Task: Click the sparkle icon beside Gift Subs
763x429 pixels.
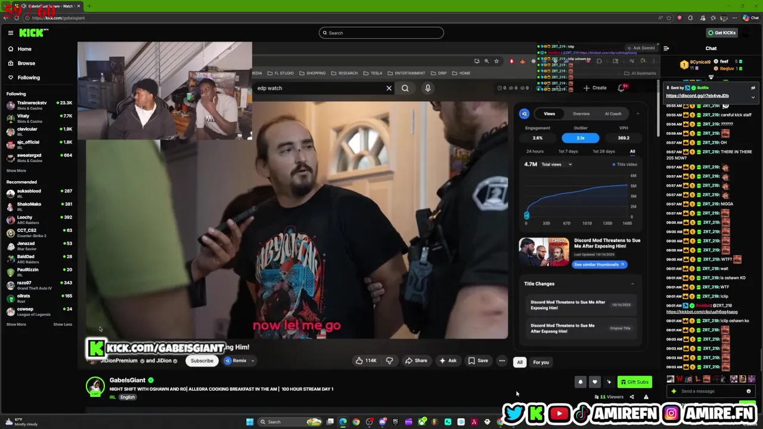Action: (x=609, y=382)
